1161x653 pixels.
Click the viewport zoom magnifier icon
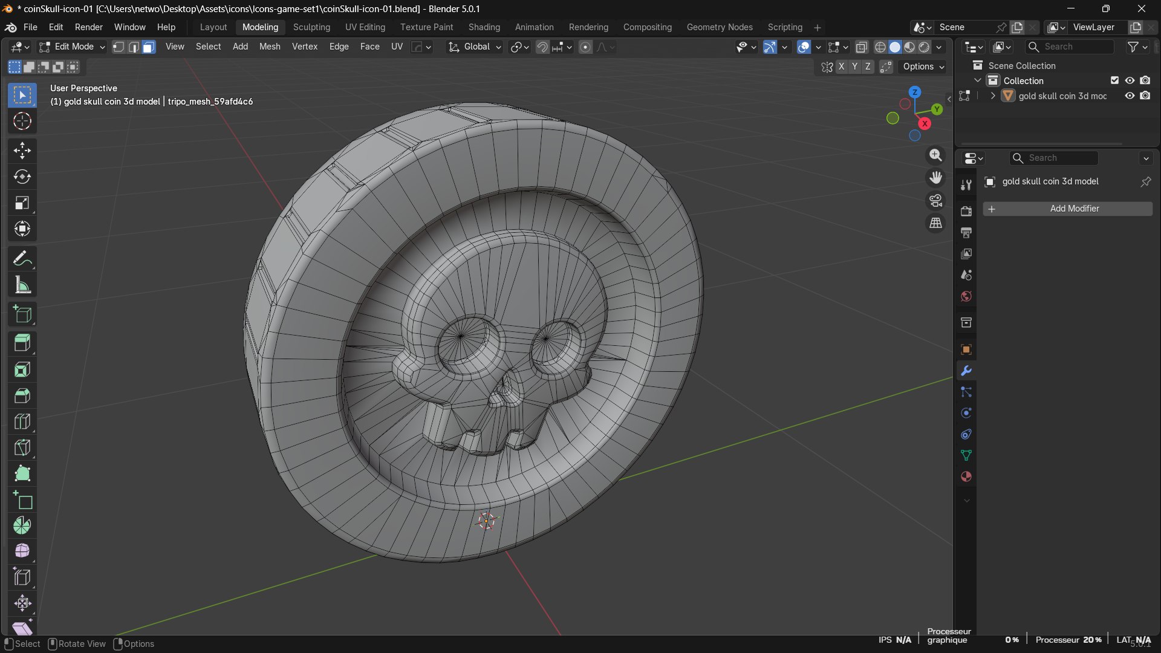coord(935,155)
